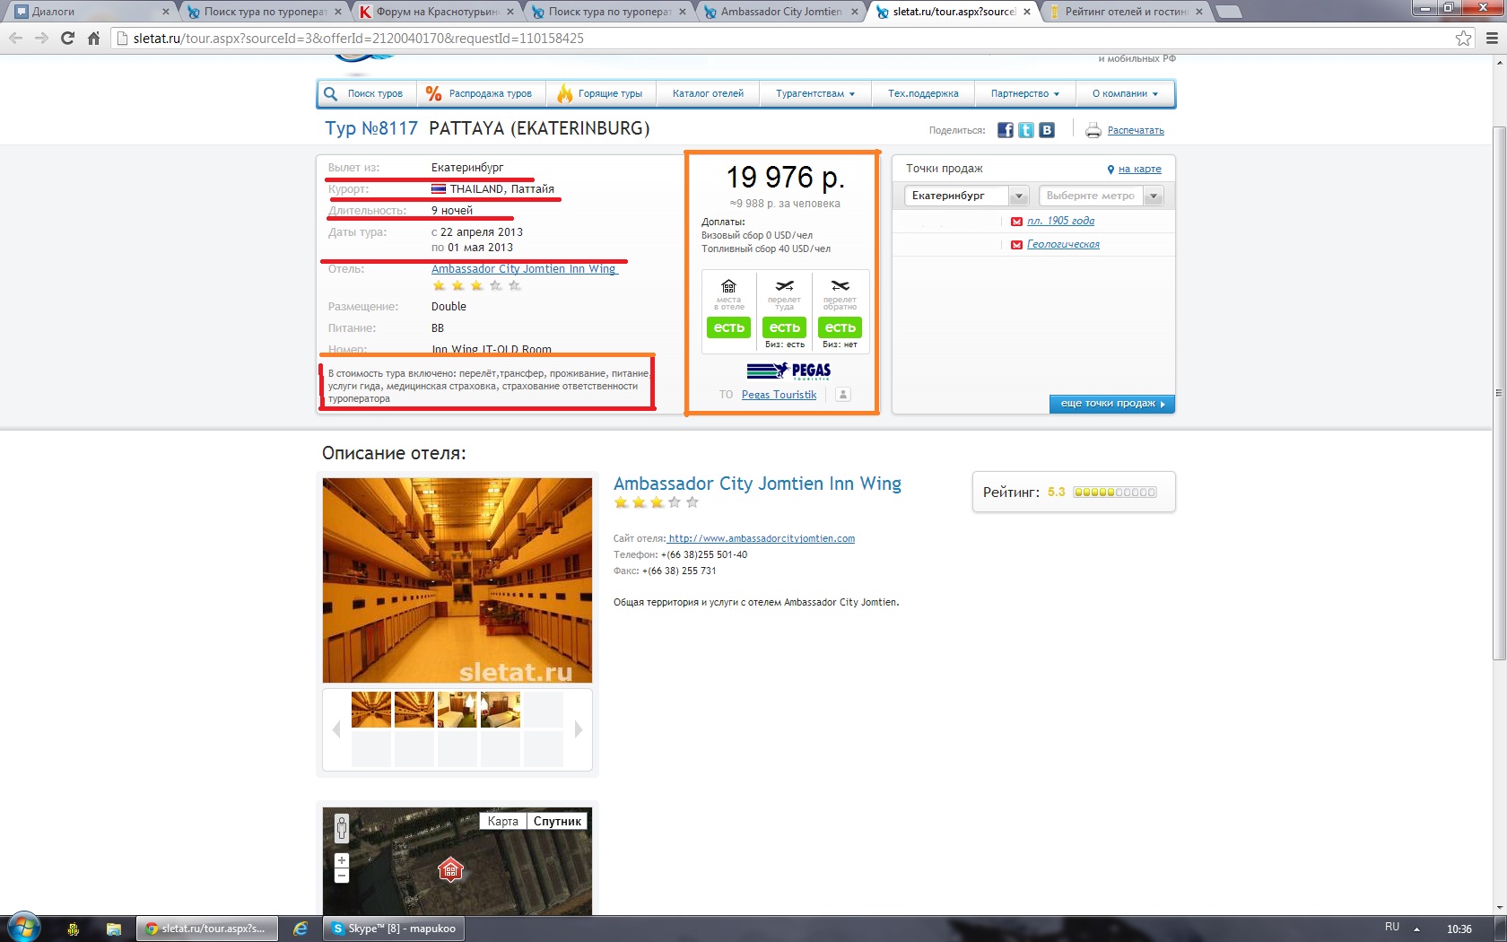Open the Тех.поддержка menu item

(x=923, y=93)
